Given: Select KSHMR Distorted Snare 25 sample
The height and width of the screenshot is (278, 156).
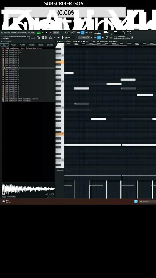Looking at the screenshot, I should (x=28, y=97).
